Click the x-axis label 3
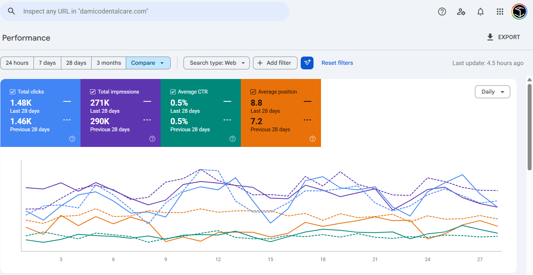Viewport: 533px width, 275px height. [61, 259]
